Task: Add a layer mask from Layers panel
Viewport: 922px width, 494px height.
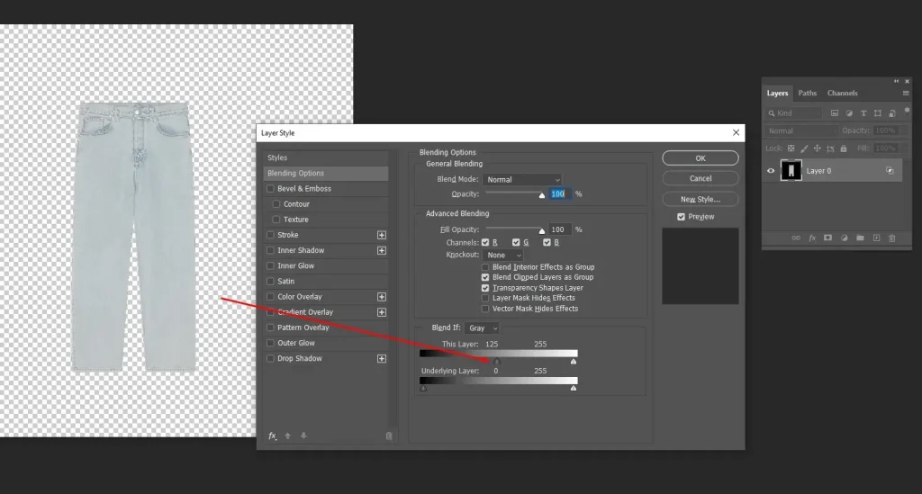Action: coord(827,238)
